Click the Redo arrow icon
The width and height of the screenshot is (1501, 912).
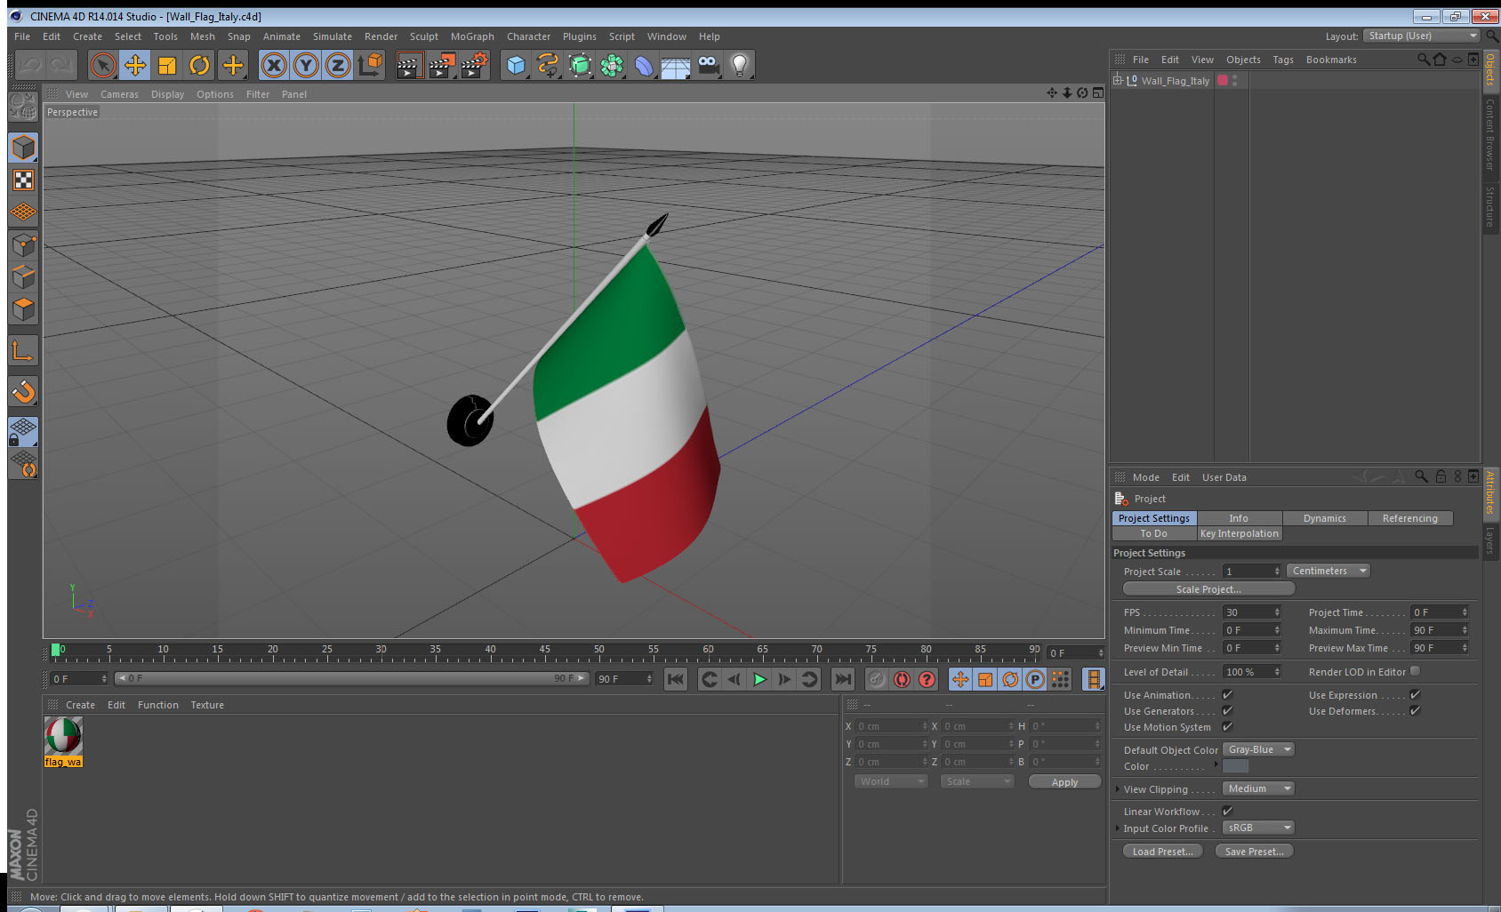61,65
